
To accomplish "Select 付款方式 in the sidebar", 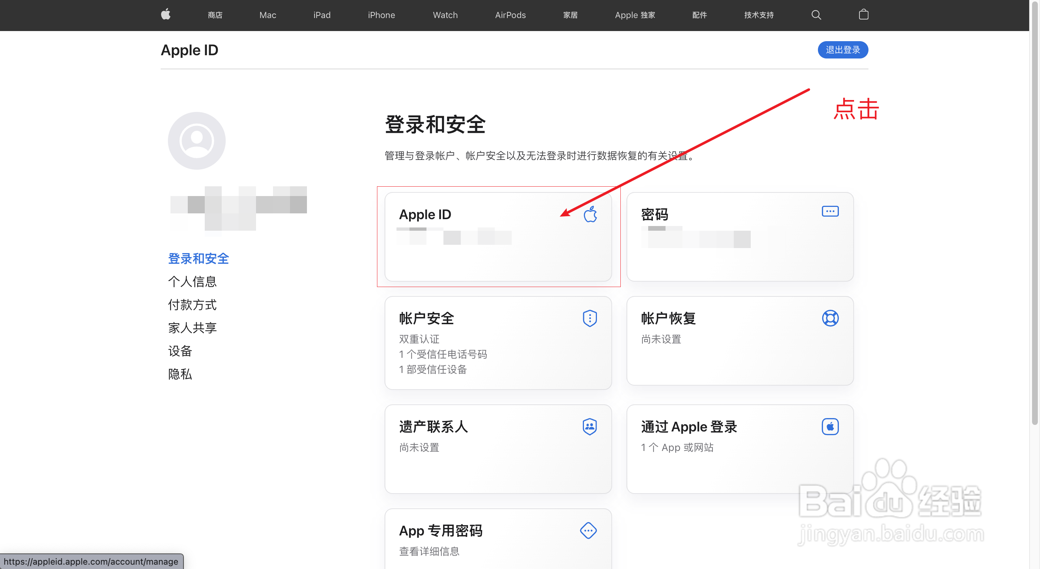I will pos(192,304).
